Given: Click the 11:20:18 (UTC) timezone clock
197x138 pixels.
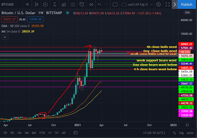Looking at the screenshot, I should pyautogui.click(x=154, y=133).
